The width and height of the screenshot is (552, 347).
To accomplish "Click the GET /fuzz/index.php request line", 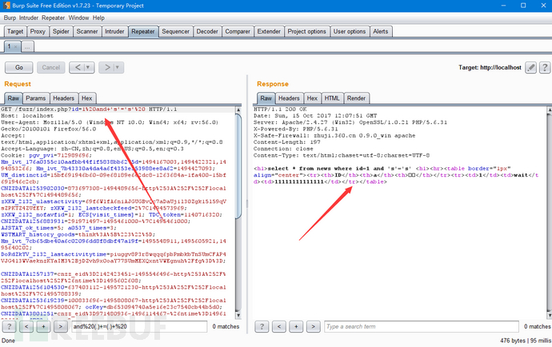I will 89,110.
